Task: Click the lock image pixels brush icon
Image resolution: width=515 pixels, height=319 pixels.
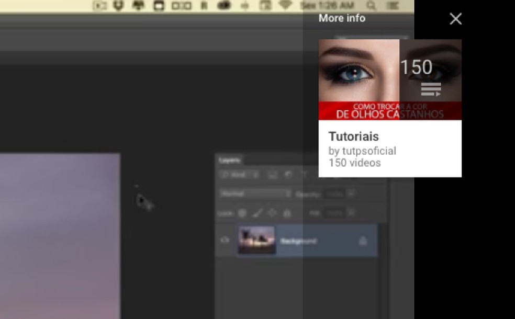Action: pos(256,213)
